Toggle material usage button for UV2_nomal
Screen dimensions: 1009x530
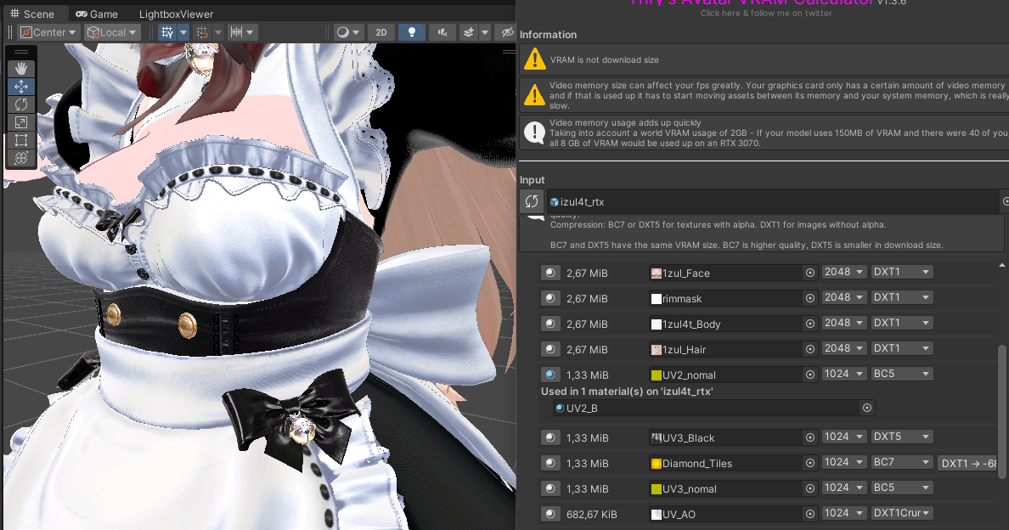550,375
